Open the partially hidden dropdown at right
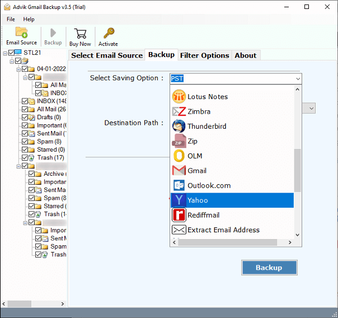 point(311,108)
